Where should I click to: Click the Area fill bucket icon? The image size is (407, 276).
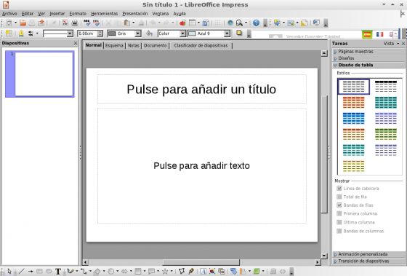pos(149,33)
